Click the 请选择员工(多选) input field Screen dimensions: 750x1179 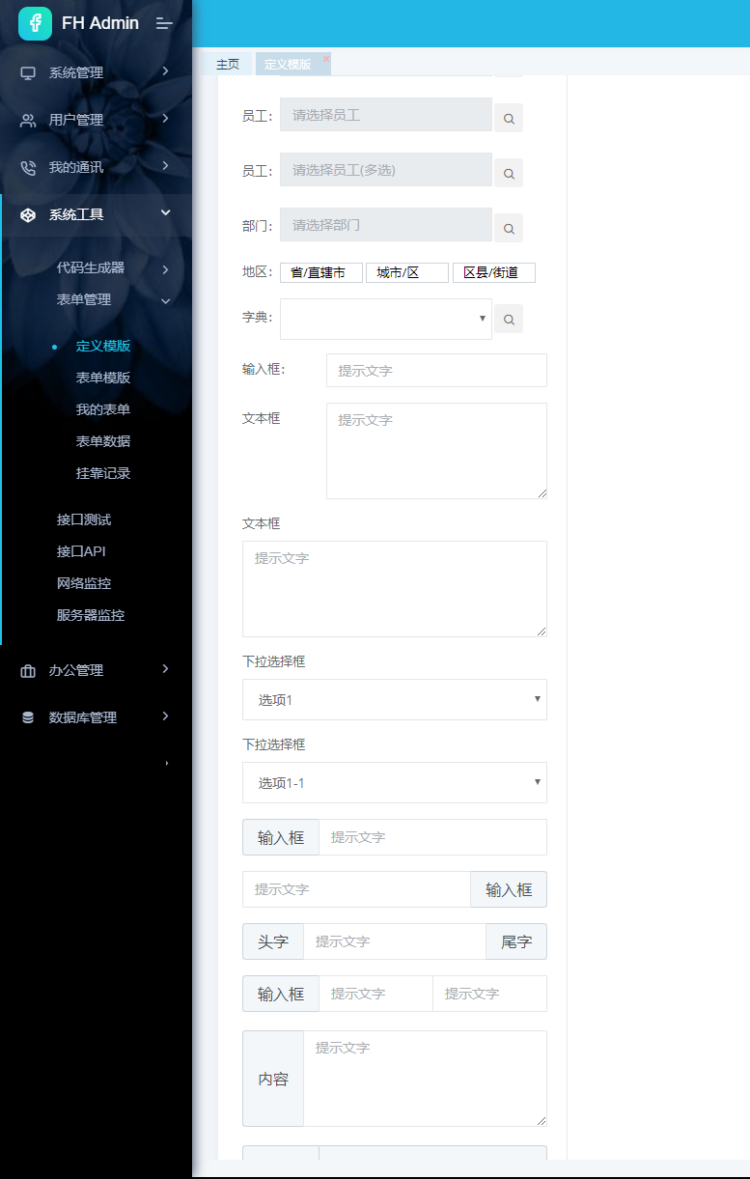point(386,170)
